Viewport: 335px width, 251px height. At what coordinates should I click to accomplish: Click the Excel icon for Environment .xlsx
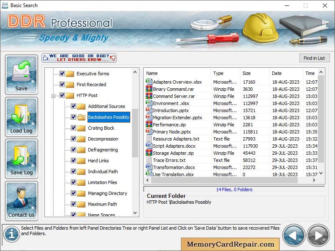pos(149,103)
